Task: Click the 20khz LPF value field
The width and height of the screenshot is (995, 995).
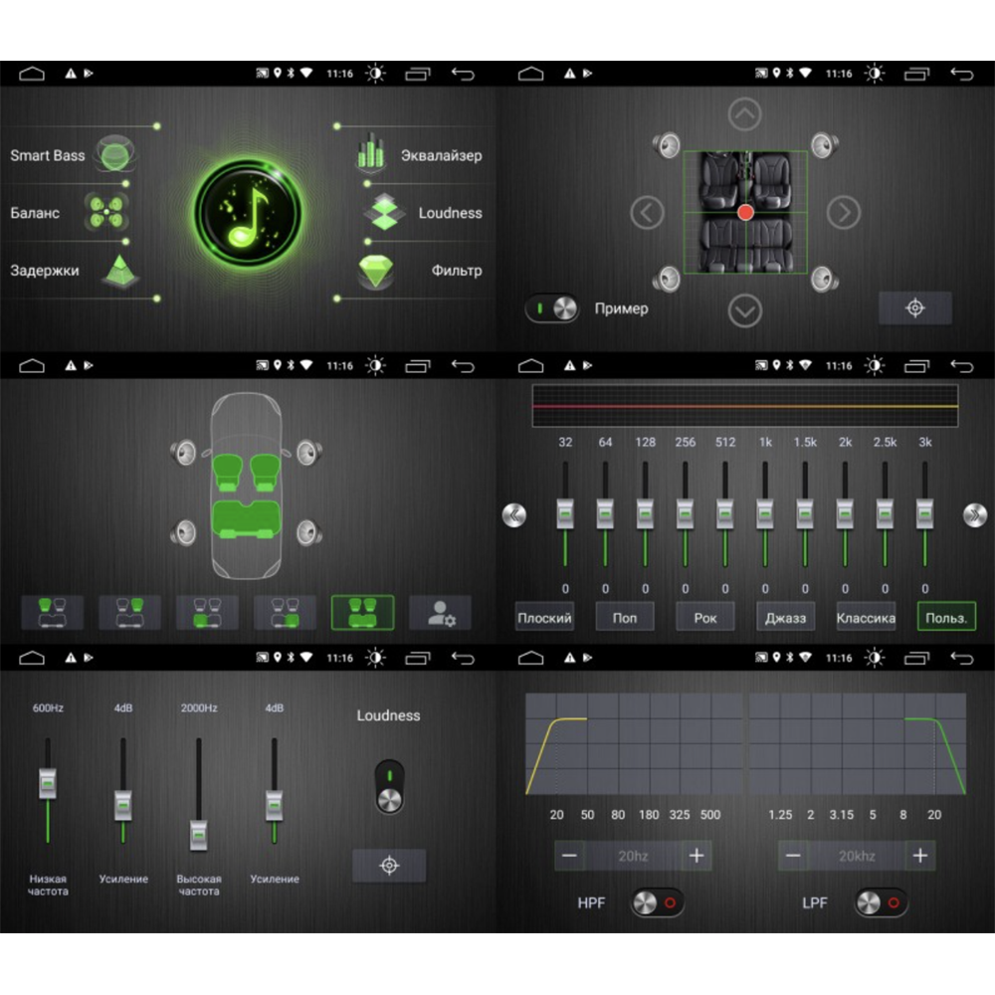Action: point(857,856)
